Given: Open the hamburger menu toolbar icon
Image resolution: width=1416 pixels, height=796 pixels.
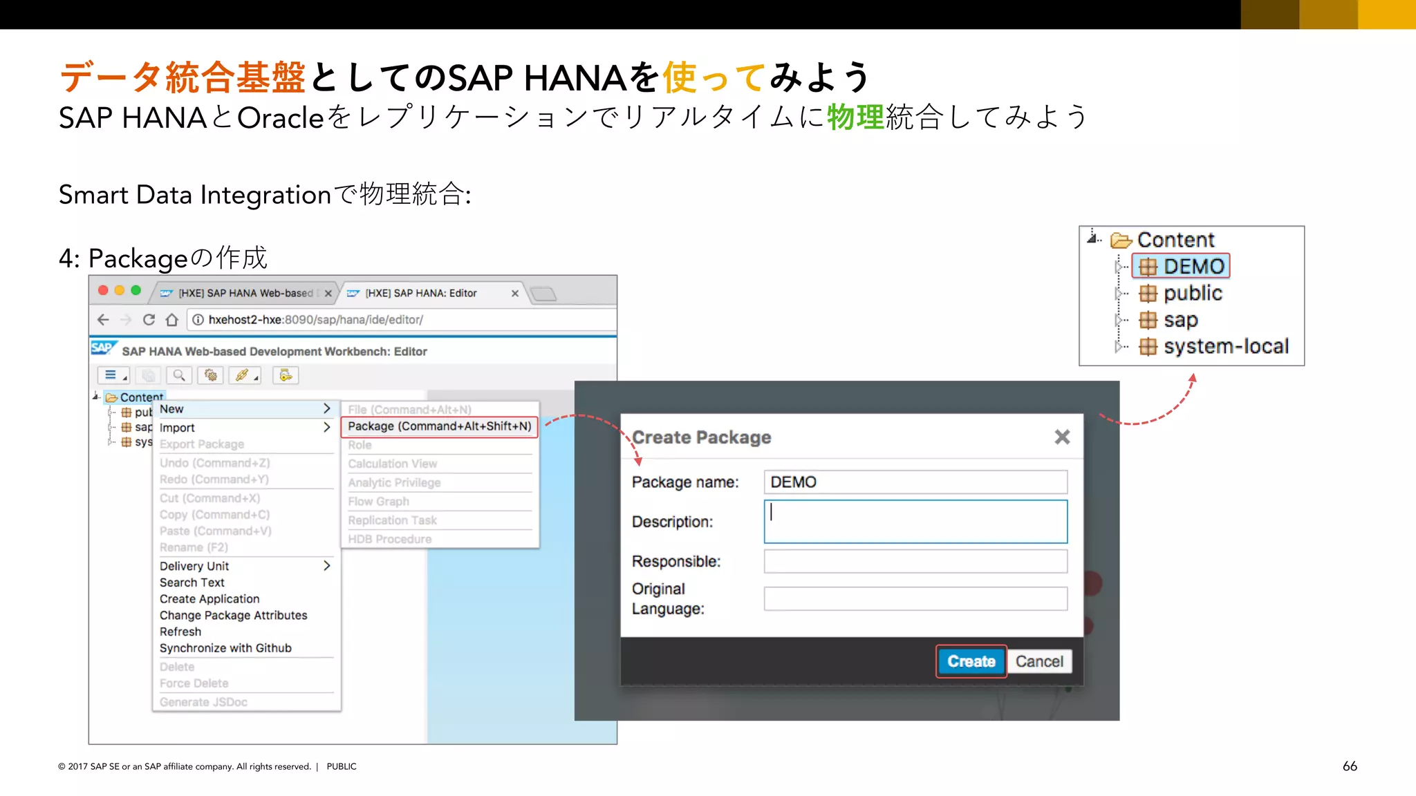Looking at the screenshot, I should pos(113,375).
